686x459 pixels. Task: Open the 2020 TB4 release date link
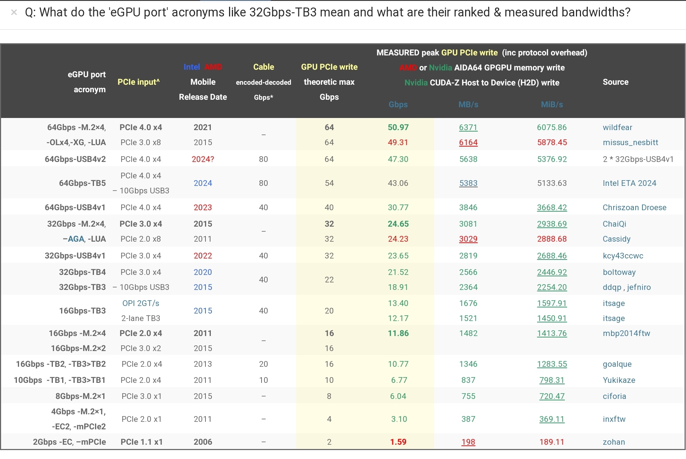[x=203, y=272]
